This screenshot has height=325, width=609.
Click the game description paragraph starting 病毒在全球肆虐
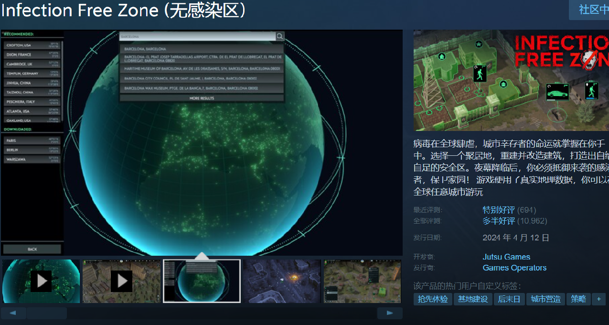click(511, 167)
